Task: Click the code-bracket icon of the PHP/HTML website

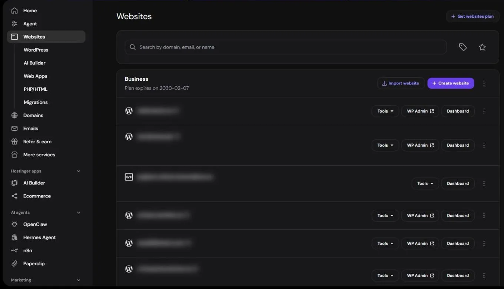Action: (x=129, y=177)
